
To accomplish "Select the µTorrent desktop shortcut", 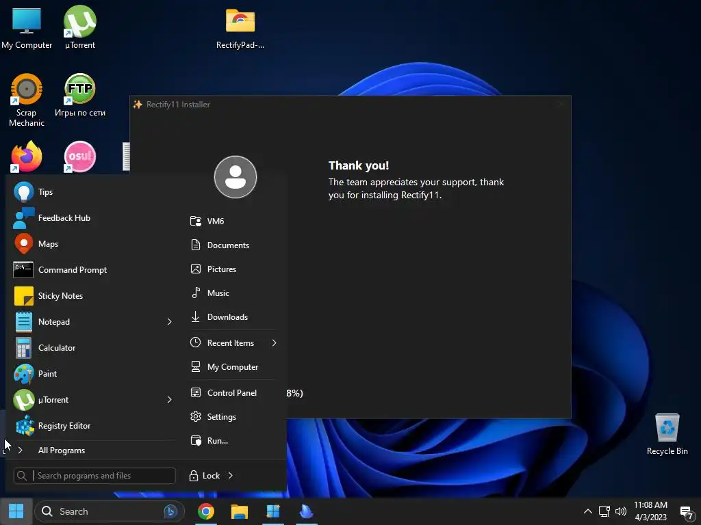I will [x=80, y=27].
